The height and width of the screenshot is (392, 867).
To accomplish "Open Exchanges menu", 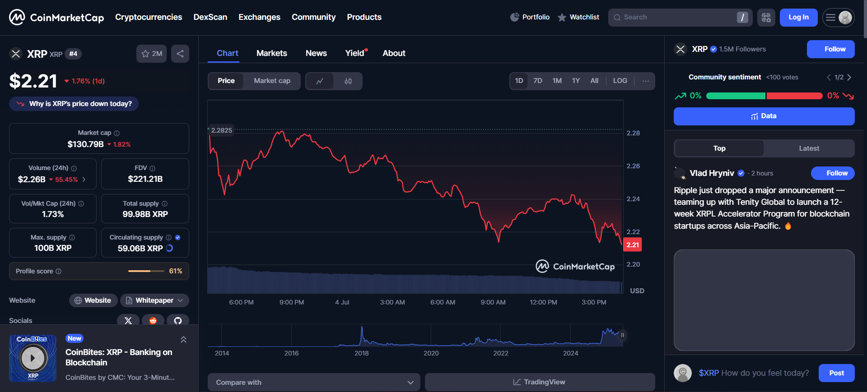I will [259, 17].
